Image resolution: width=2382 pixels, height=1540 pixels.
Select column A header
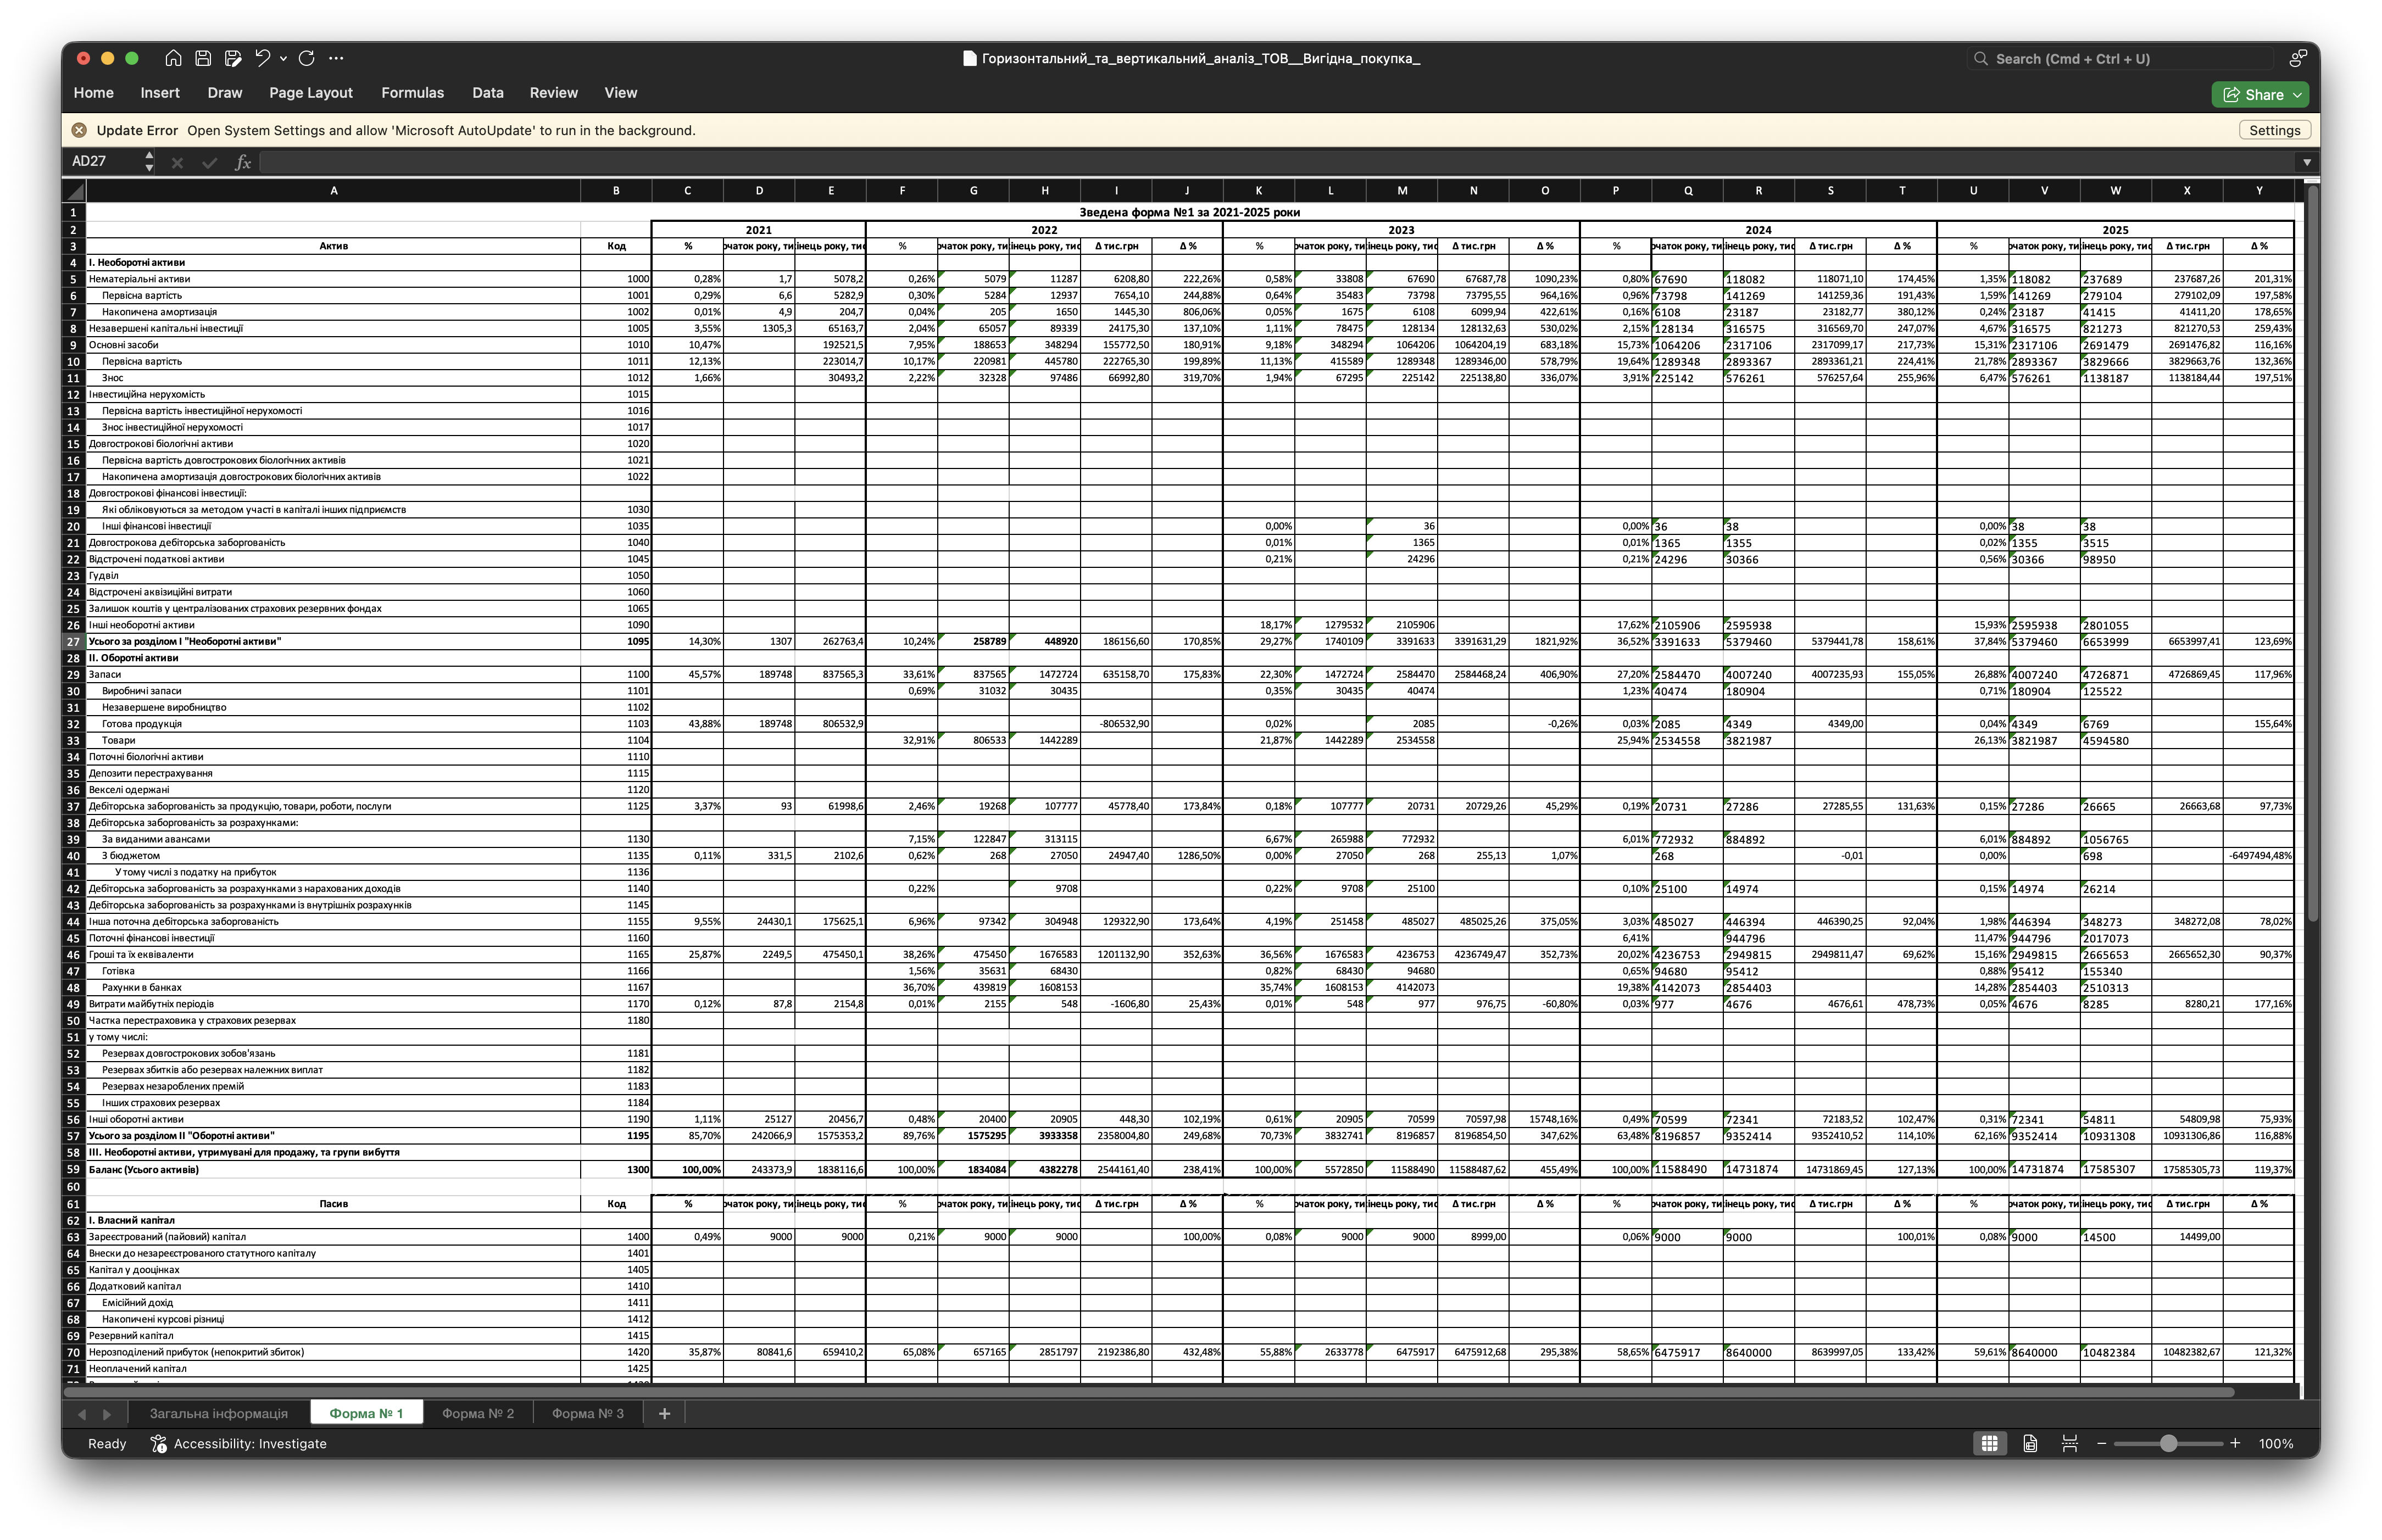tap(333, 191)
